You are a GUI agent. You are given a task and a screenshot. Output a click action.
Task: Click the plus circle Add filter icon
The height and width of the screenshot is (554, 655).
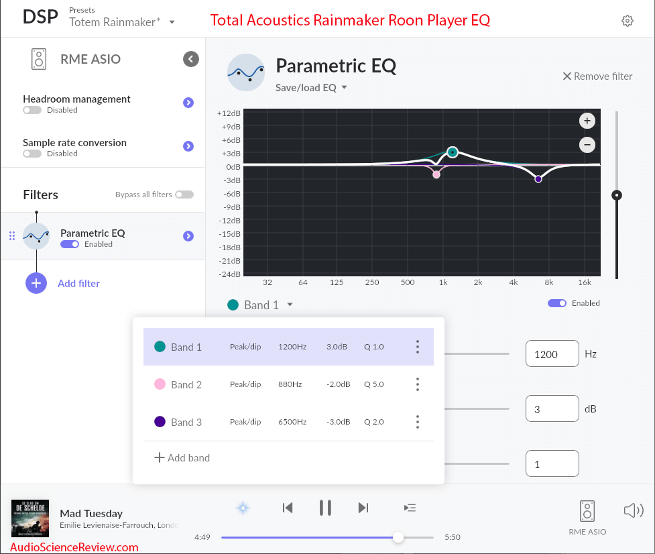36,283
